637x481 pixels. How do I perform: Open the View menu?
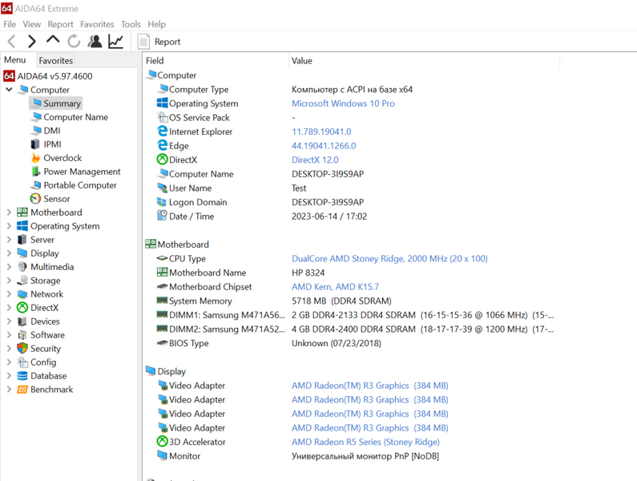click(x=32, y=24)
